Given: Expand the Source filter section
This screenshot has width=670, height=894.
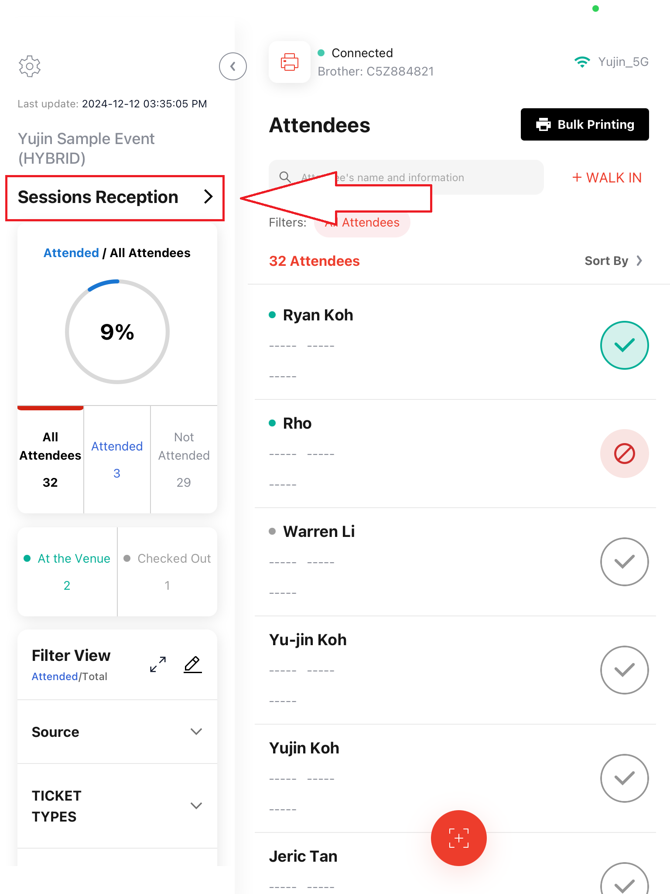Looking at the screenshot, I should click(117, 732).
